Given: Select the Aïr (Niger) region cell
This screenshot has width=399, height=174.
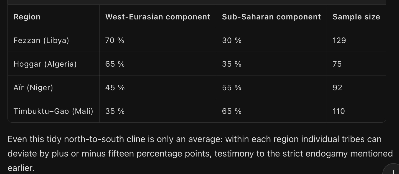Looking at the screenshot, I should [33, 88].
